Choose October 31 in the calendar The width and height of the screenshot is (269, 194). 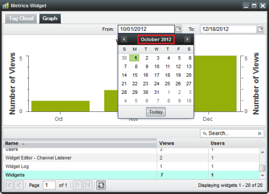coord(156,92)
